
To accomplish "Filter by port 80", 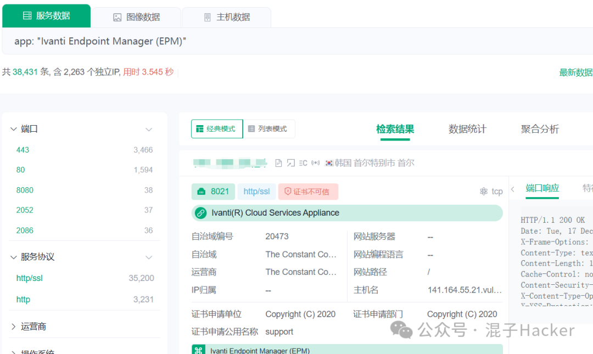I will tap(20, 170).
